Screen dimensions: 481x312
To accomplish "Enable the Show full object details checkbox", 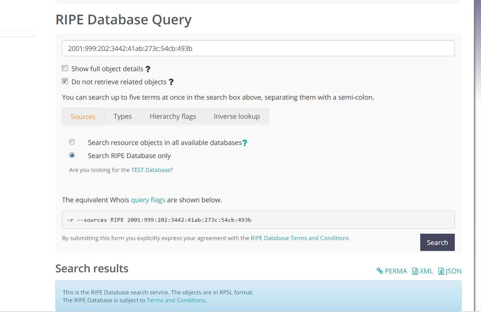I will (65, 68).
